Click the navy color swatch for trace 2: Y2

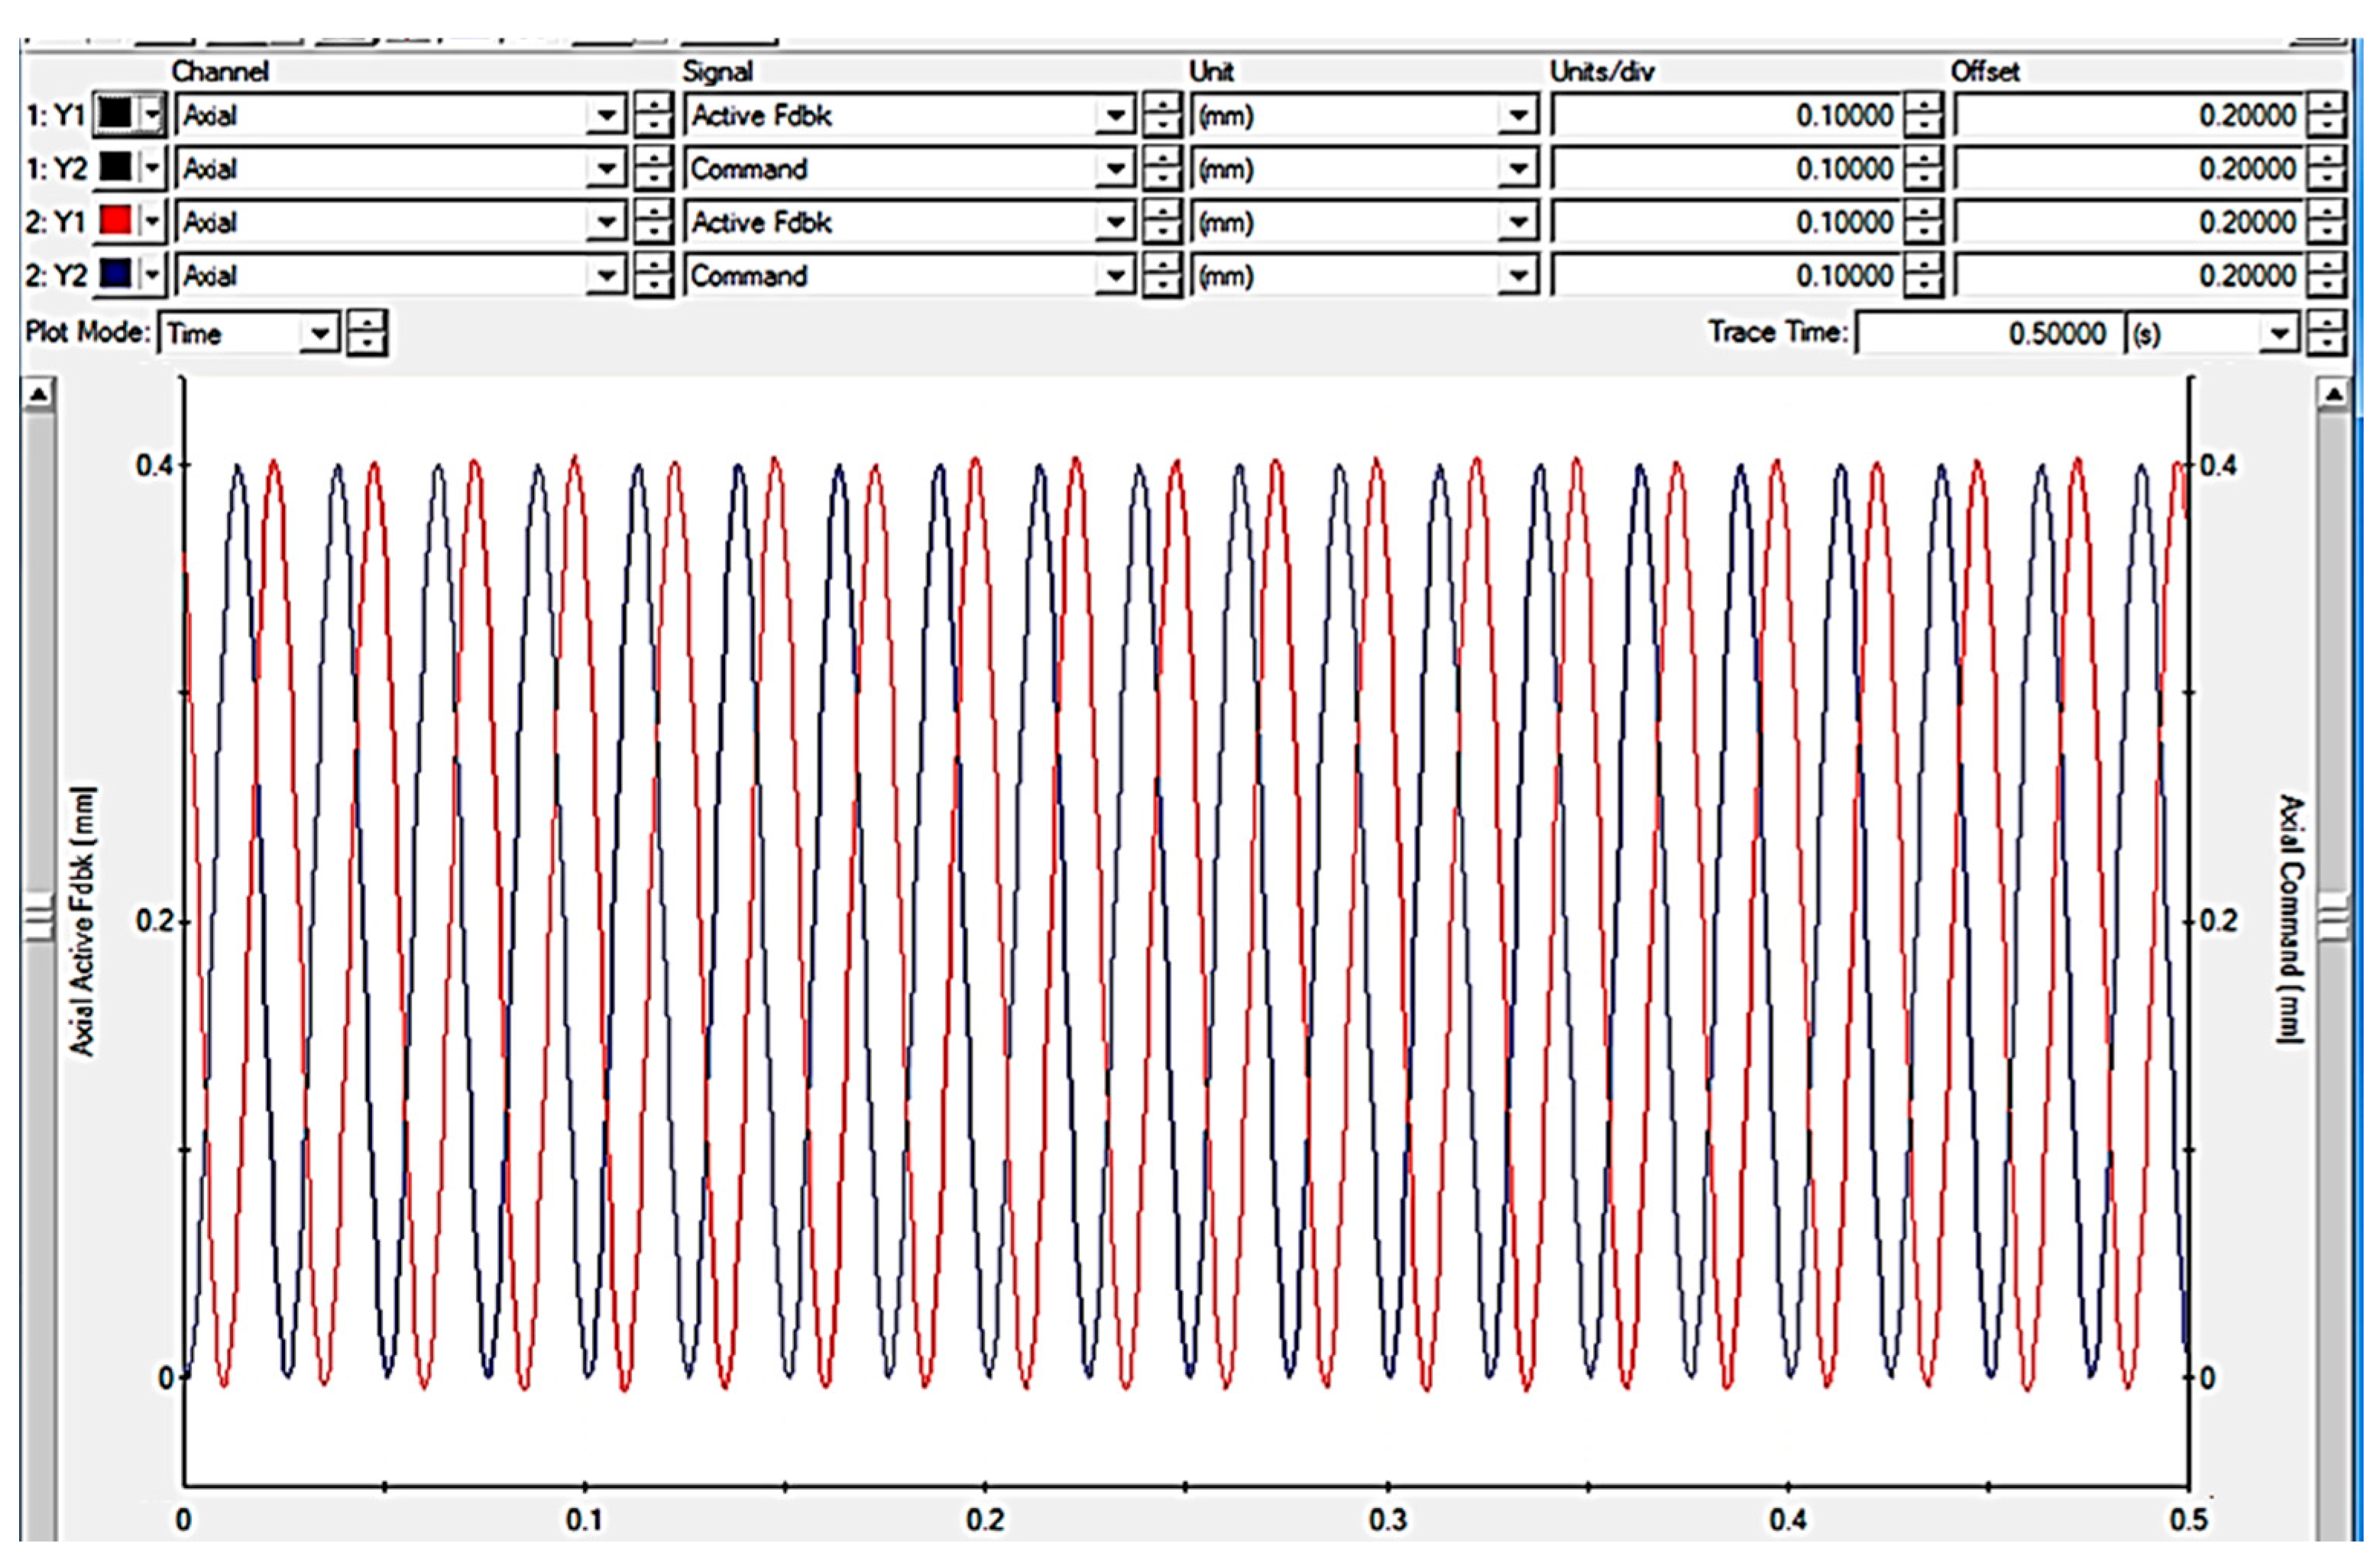point(115,274)
